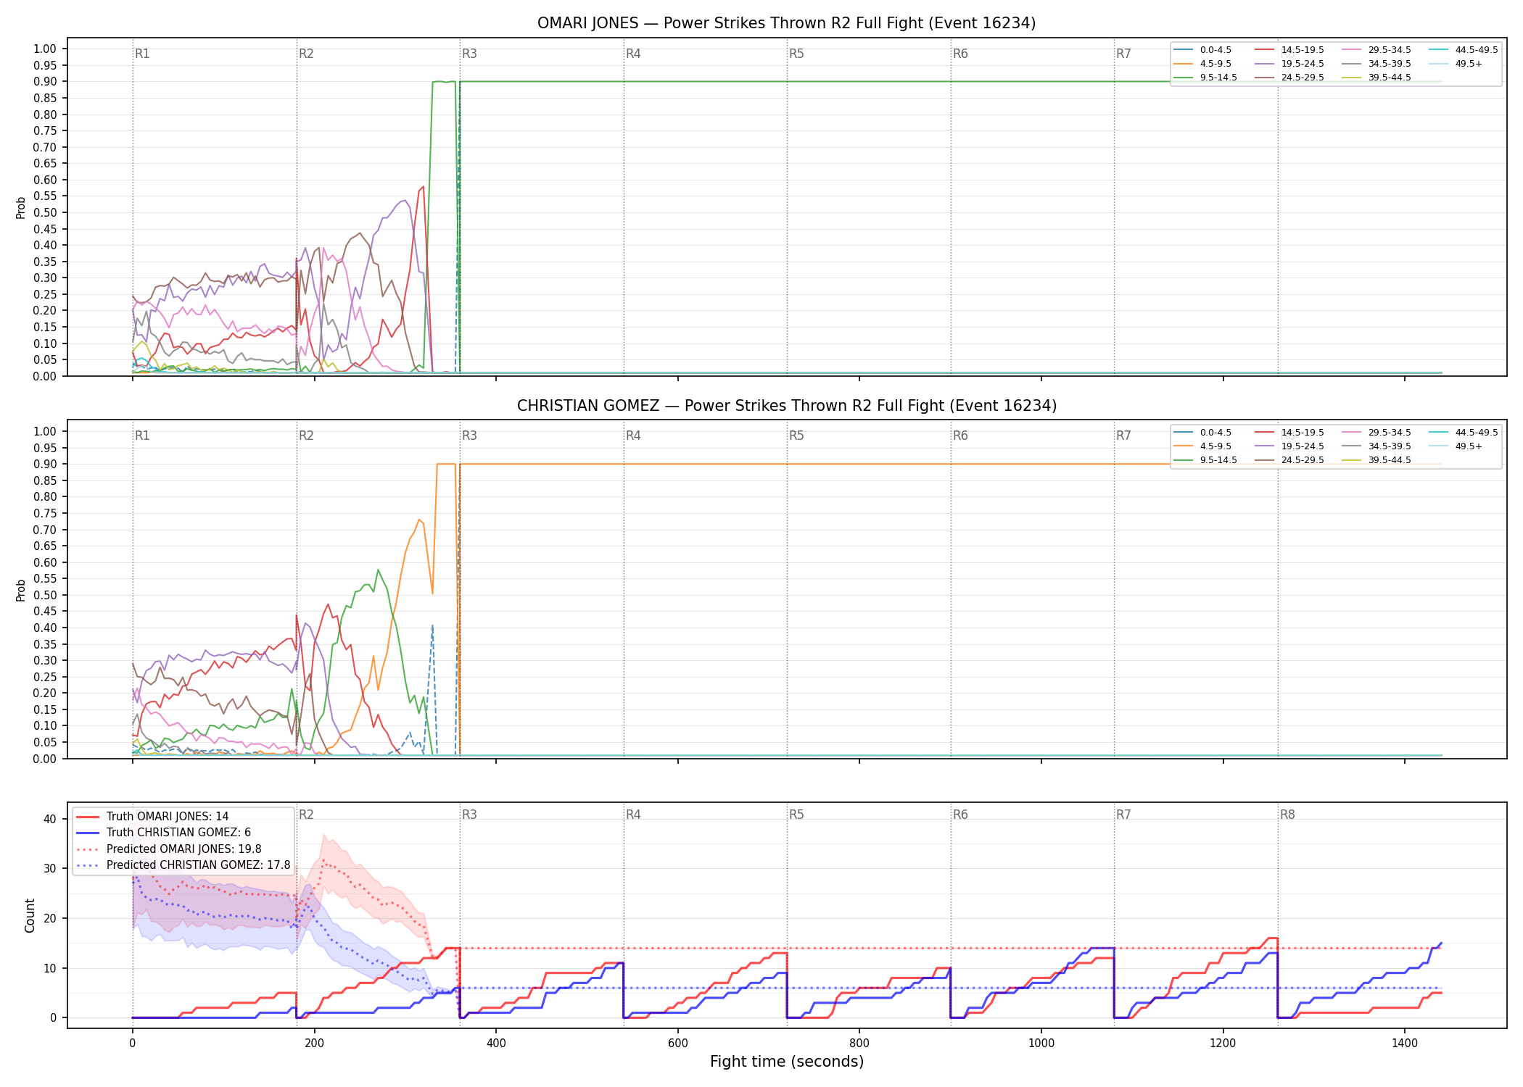Select the 39.5-44.5 legend entry in the Christian Gomez chart
Screen dimensions: 1523x1087
click(x=1377, y=460)
